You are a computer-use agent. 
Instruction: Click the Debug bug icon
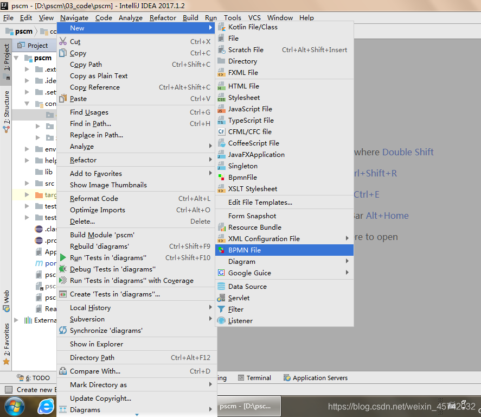[63, 269]
